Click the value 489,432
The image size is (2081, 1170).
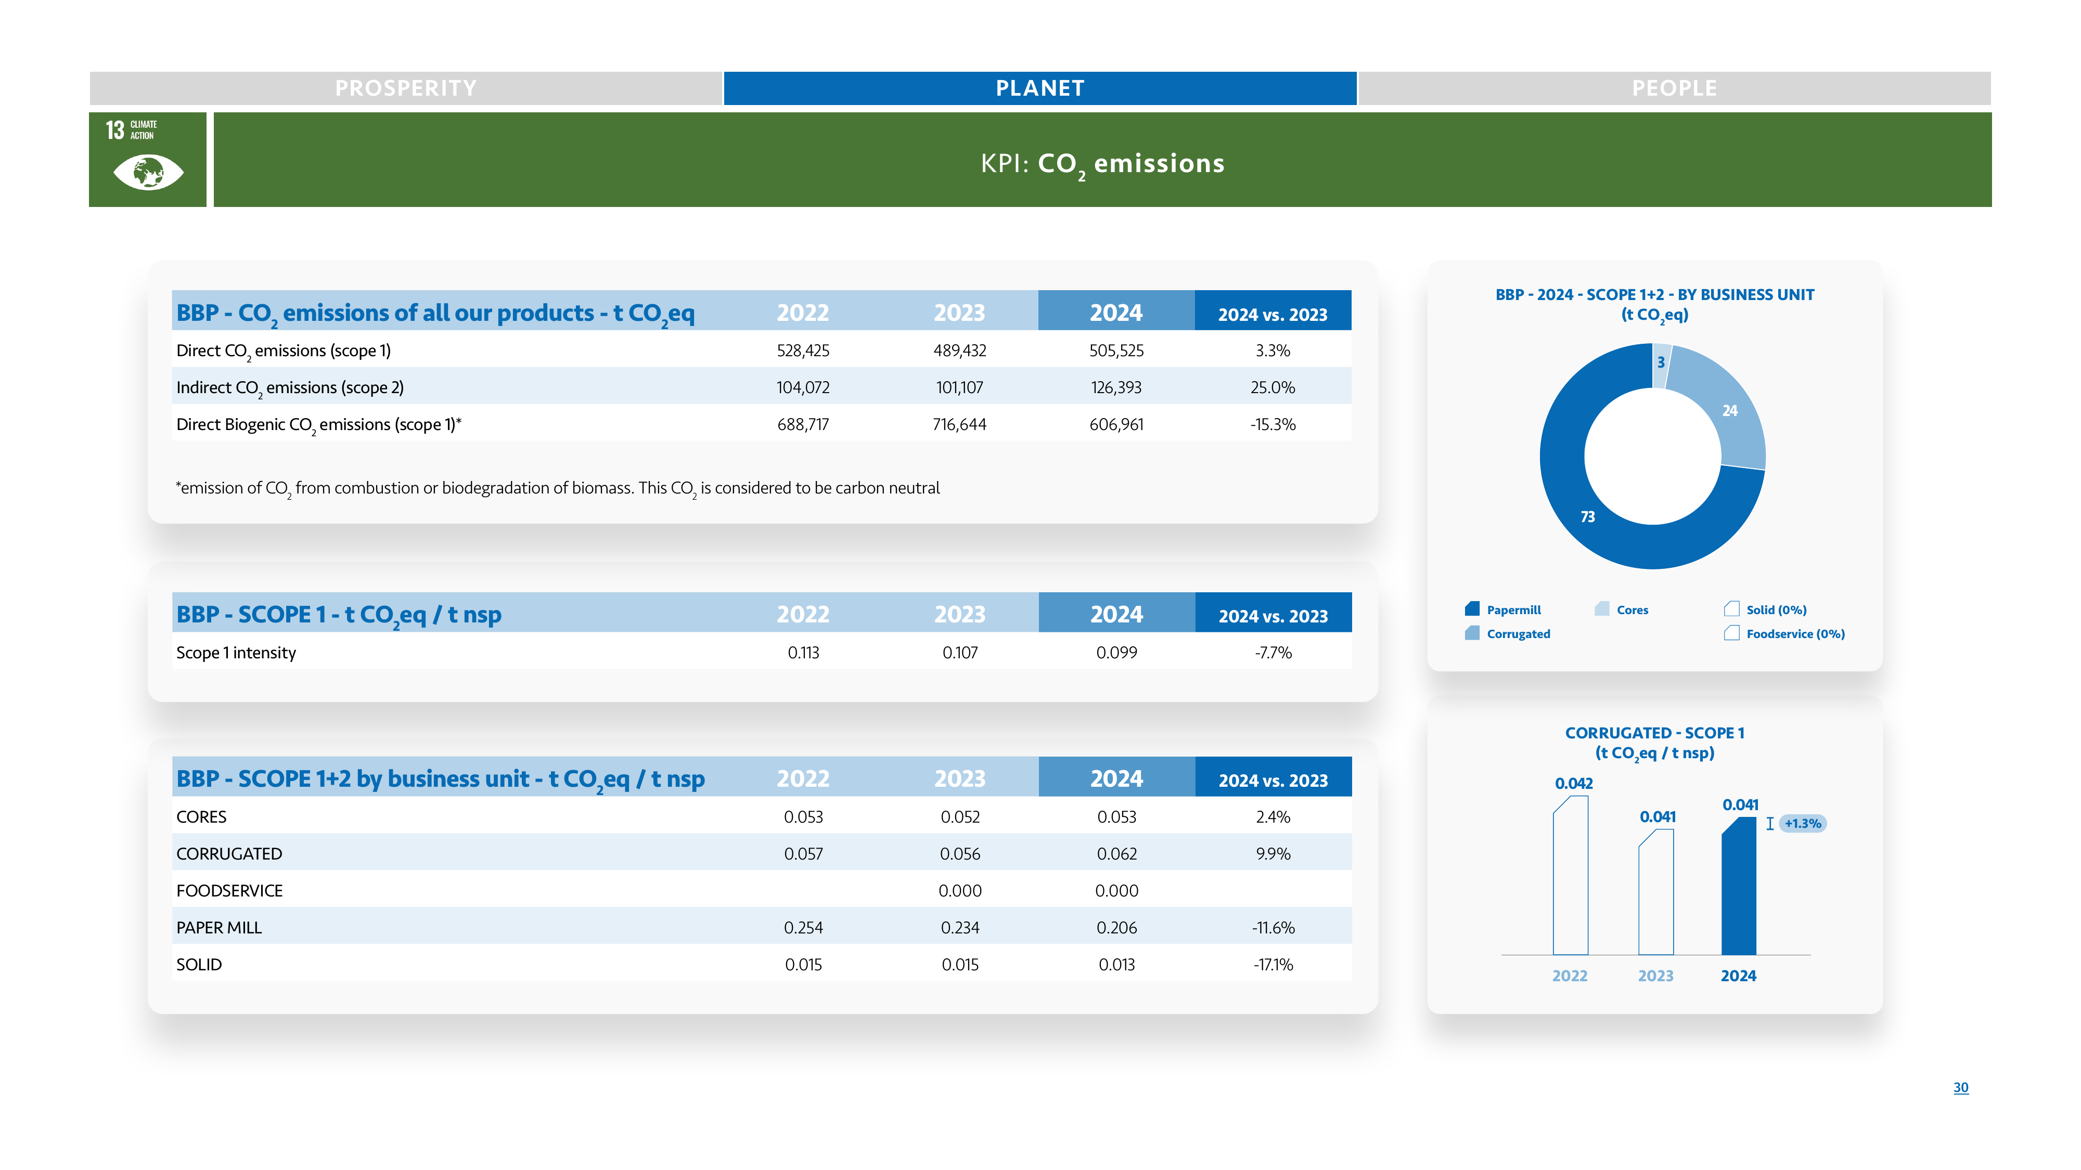coord(960,350)
